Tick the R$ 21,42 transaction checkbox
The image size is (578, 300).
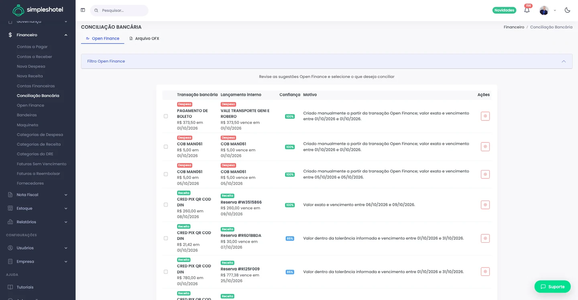(166, 238)
